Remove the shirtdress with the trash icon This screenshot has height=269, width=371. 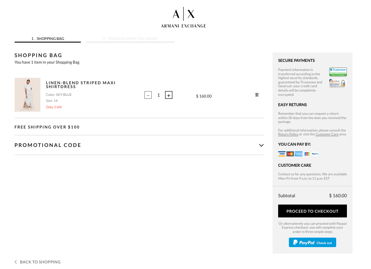[257, 95]
